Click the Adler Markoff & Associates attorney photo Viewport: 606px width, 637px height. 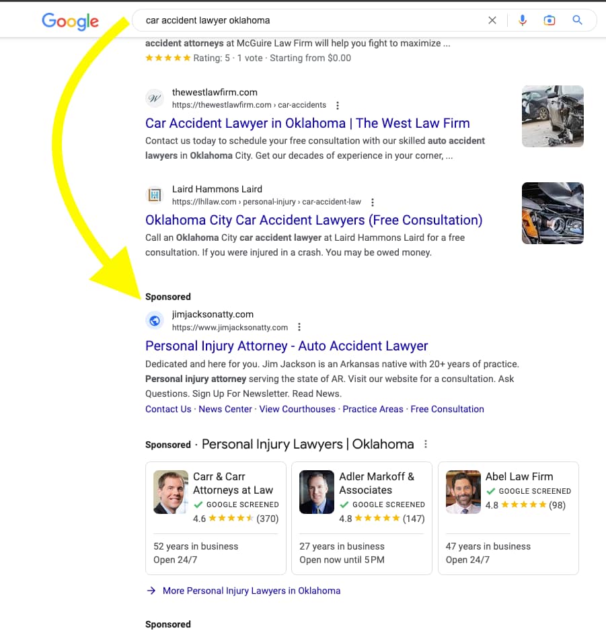pos(317,492)
